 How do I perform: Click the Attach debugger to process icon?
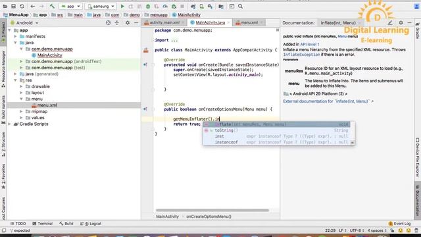click(174, 6)
